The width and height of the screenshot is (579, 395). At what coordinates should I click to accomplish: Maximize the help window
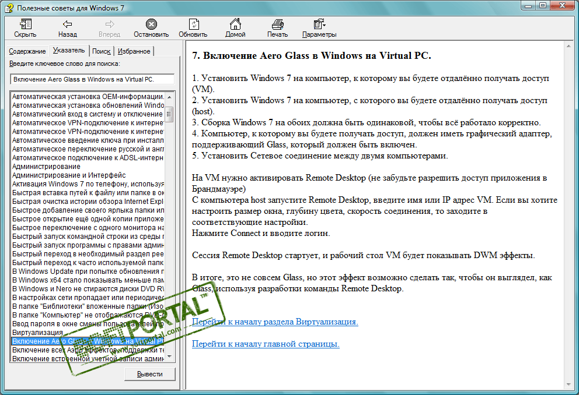click(542, 5)
